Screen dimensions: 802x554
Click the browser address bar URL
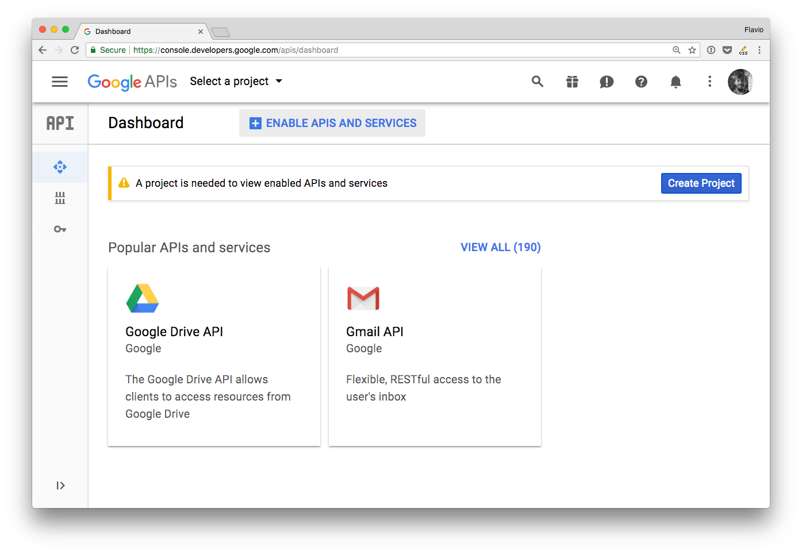pyautogui.click(x=236, y=50)
